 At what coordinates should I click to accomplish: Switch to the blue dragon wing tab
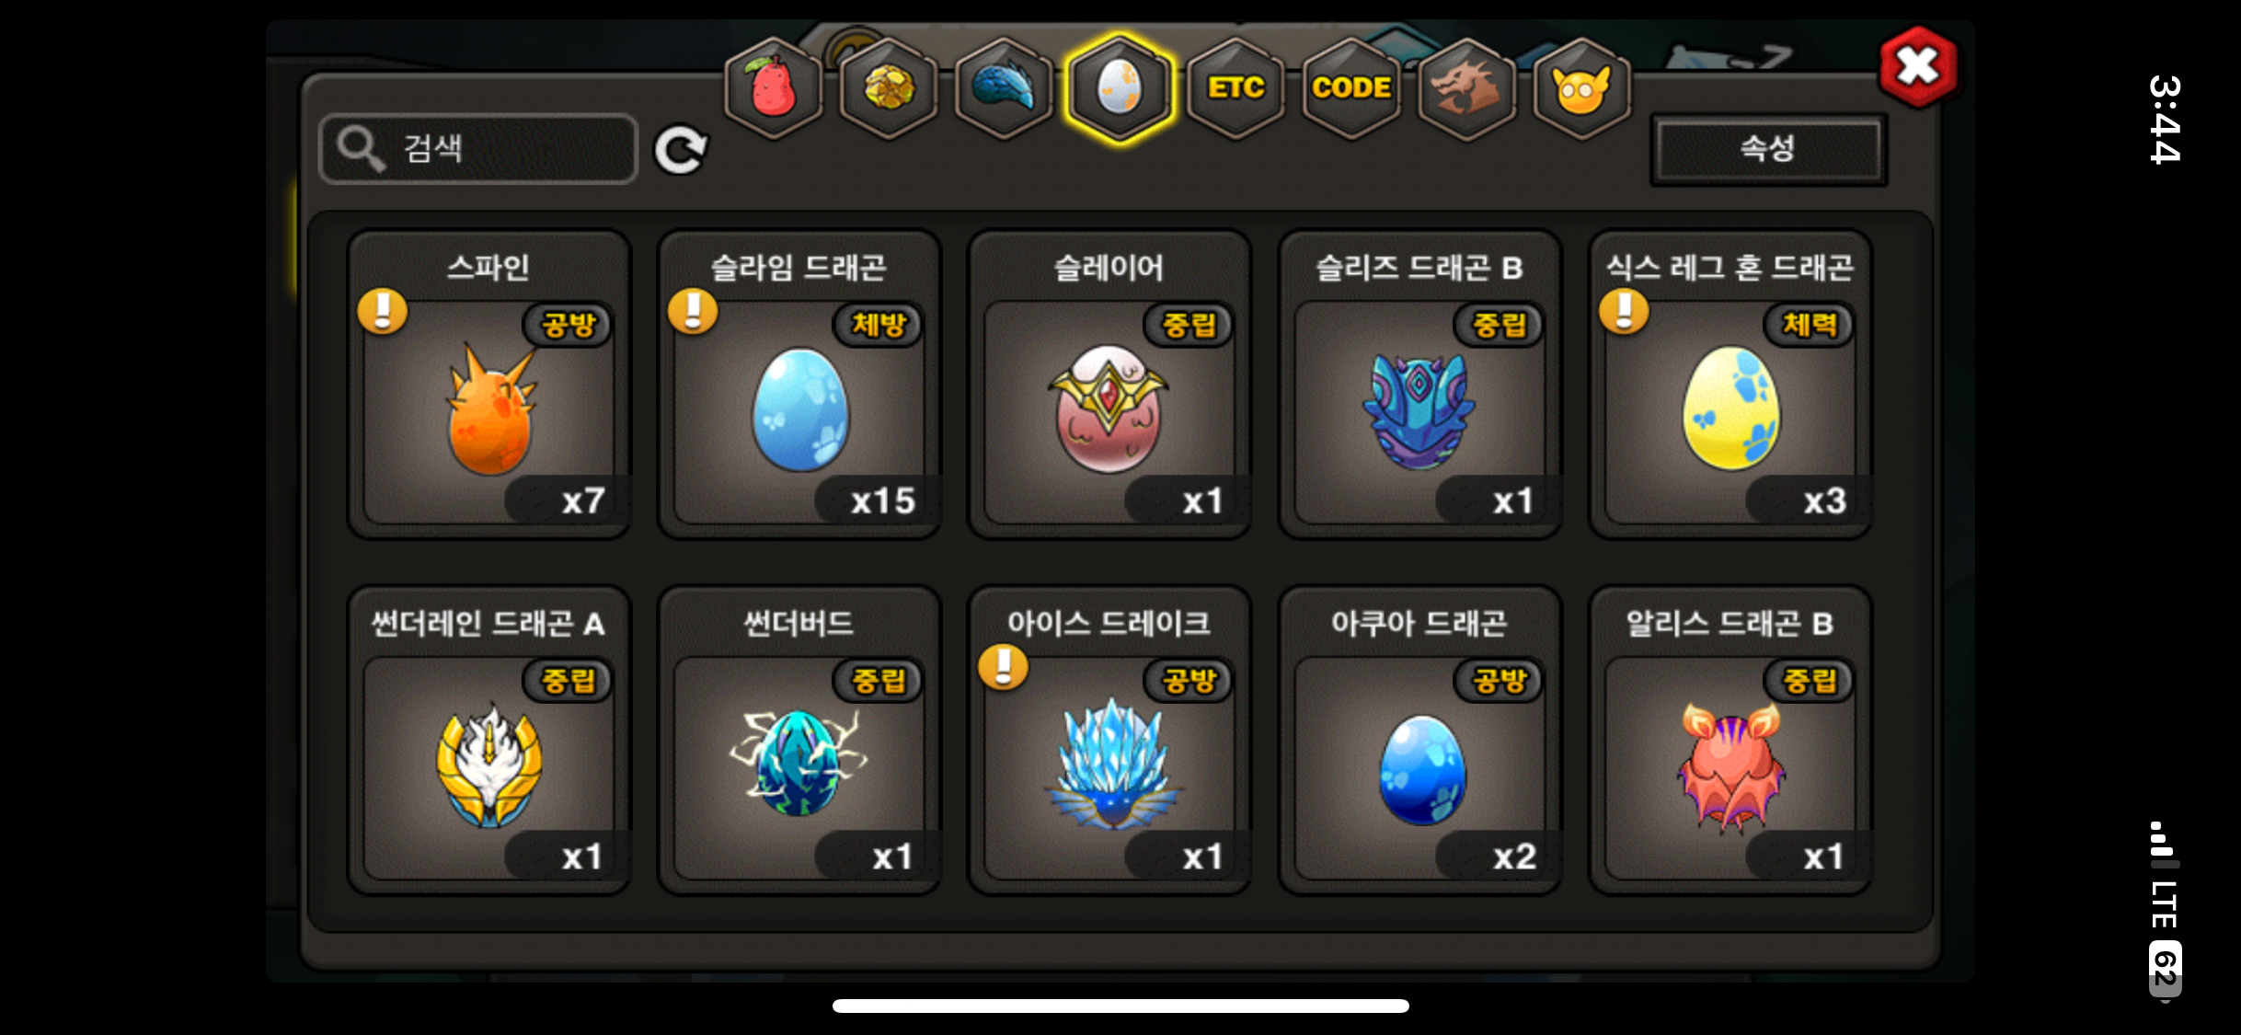tap(1004, 88)
